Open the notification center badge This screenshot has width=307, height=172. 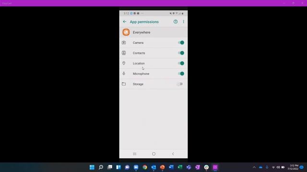[302, 167]
